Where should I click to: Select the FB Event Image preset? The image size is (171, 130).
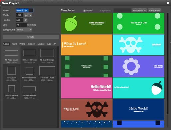click(x=47, y=56)
